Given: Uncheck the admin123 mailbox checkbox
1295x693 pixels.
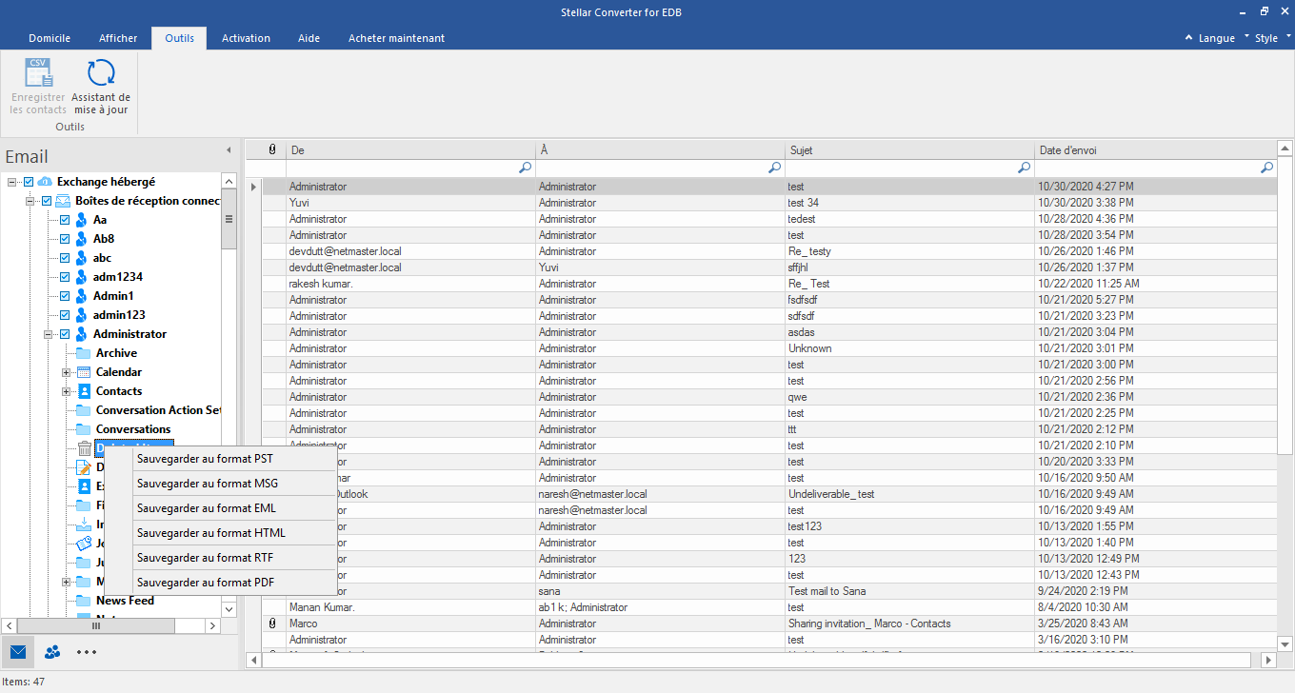Looking at the screenshot, I should [65, 315].
